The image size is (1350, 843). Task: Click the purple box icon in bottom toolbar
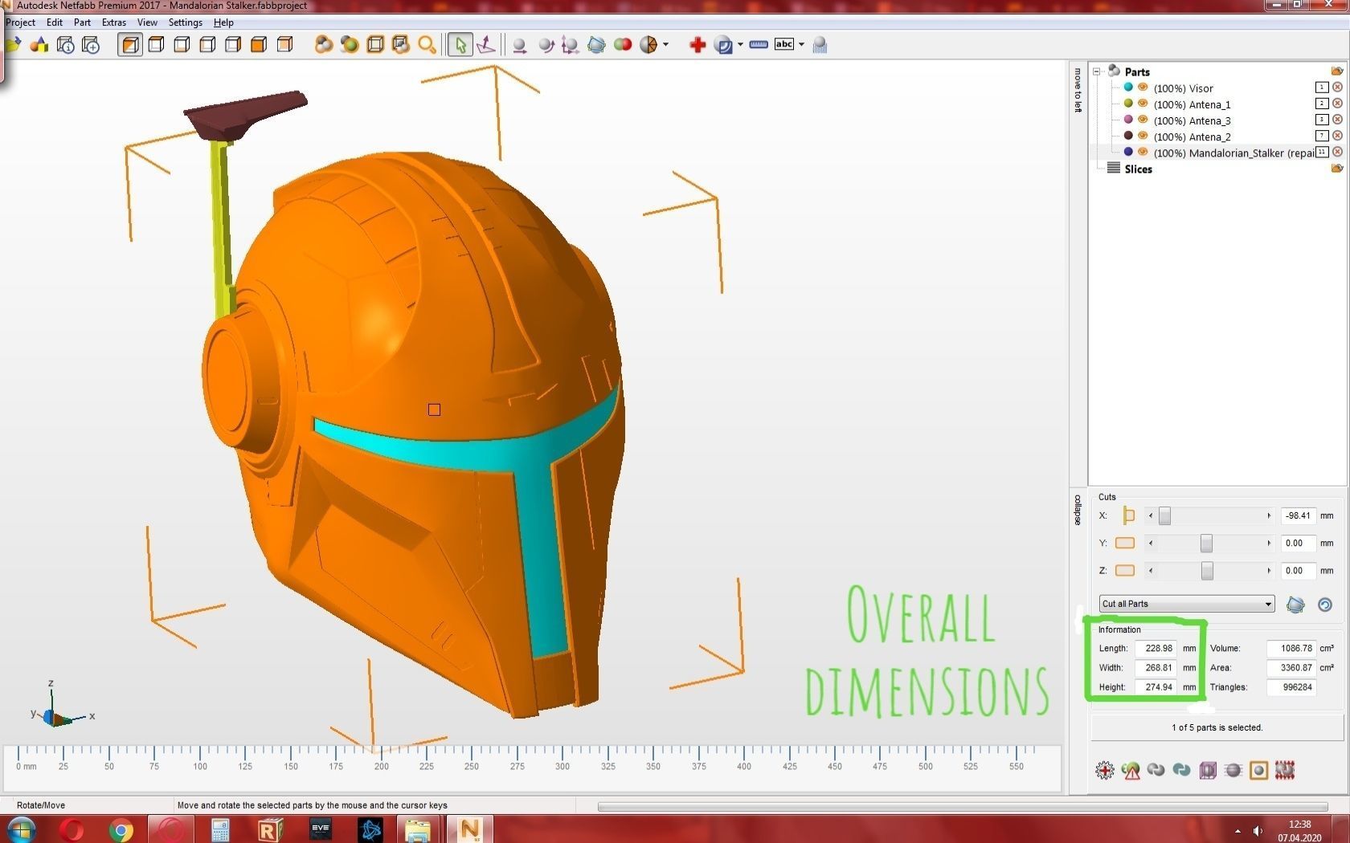pos(1208,771)
